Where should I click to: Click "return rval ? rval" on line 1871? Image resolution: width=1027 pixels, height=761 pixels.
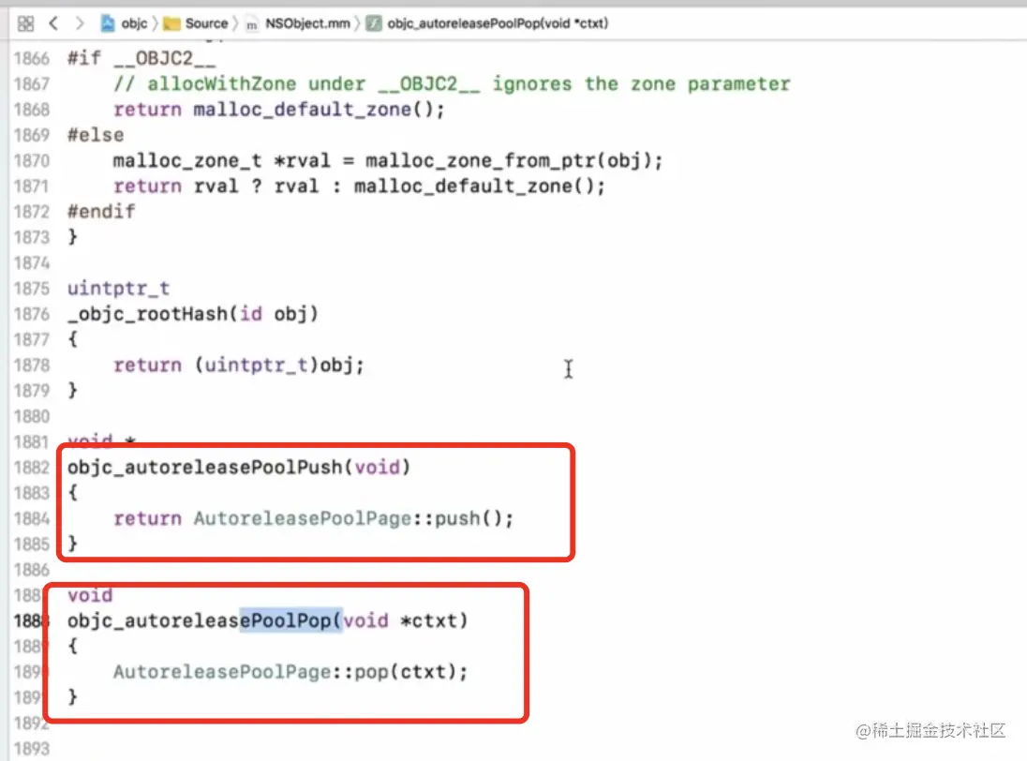coord(216,186)
